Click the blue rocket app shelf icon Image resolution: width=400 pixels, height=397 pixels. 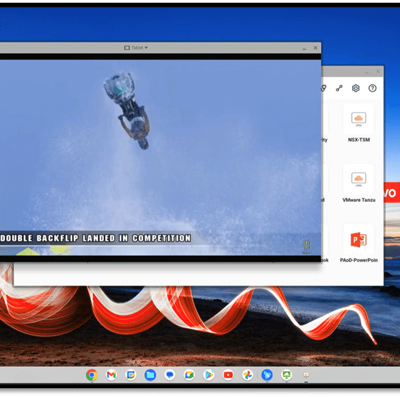[x=267, y=375]
